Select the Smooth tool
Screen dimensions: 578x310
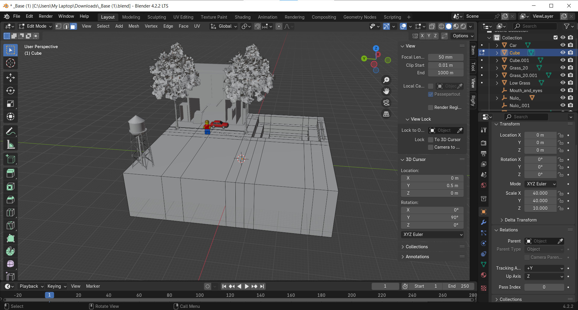click(11, 264)
